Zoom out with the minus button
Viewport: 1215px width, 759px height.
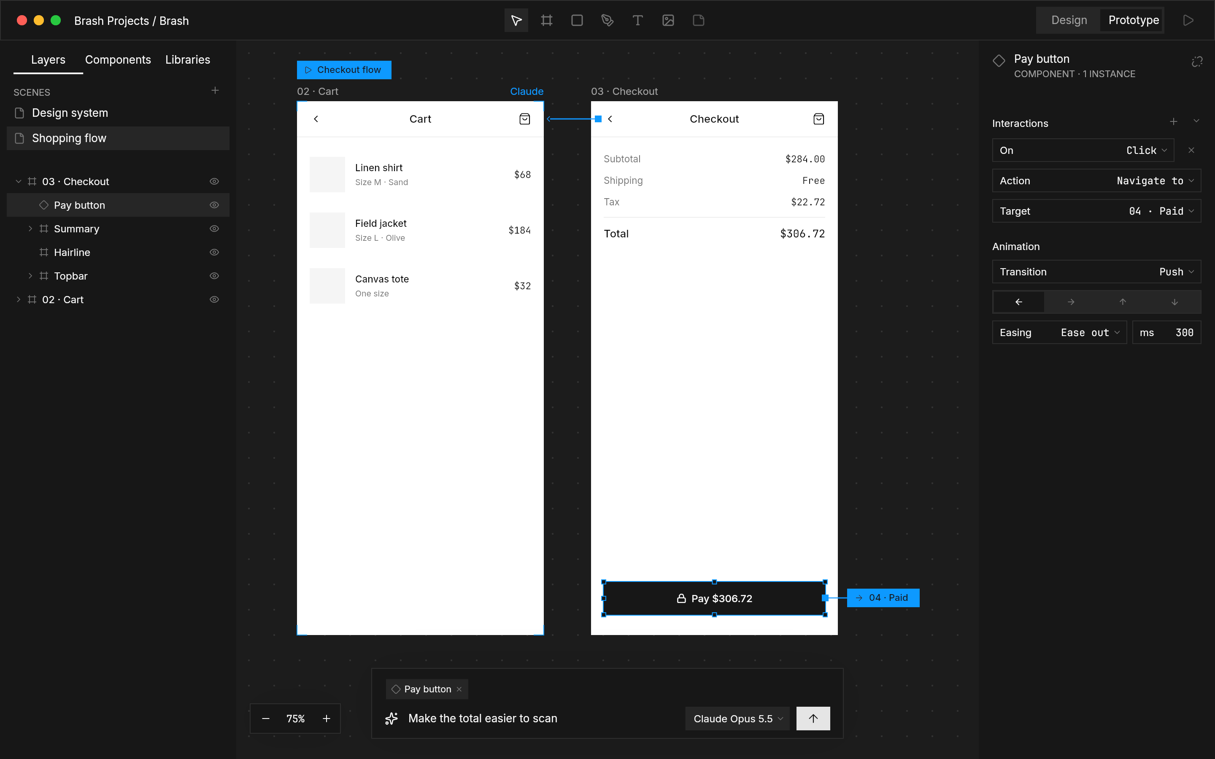point(266,719)
